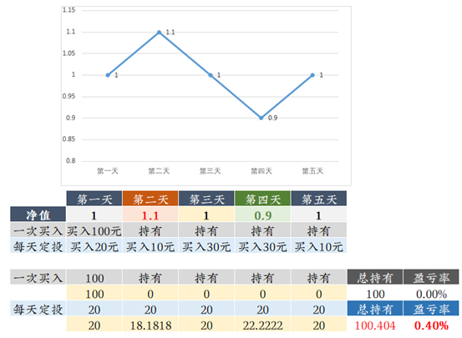
Task: Click the red 0.40% profit rate
Action: pyautogui.click(x=431, y=325)
